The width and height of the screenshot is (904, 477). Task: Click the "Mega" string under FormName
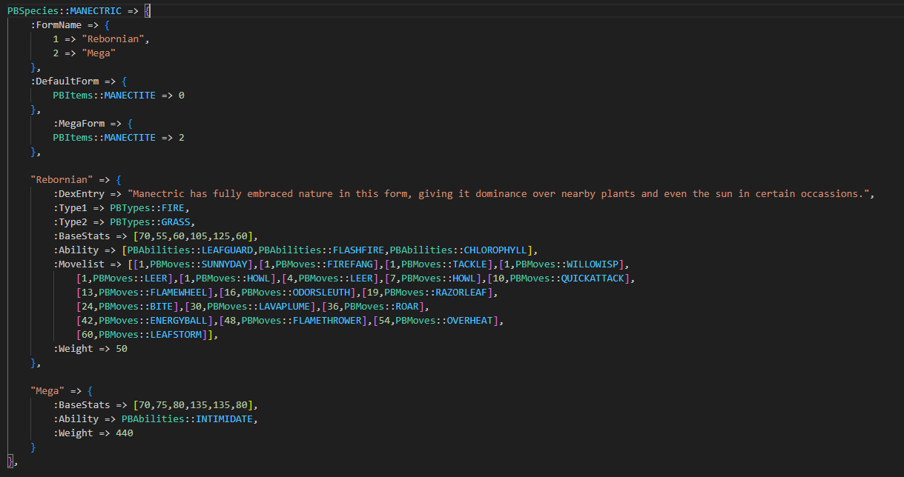coord(99,53)
